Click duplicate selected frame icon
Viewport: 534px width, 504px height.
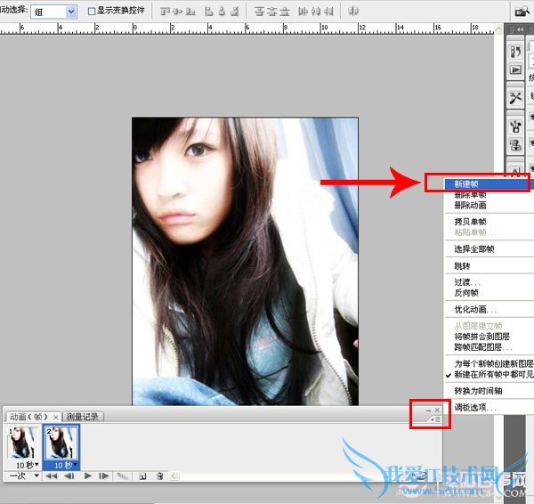[142, 476]
